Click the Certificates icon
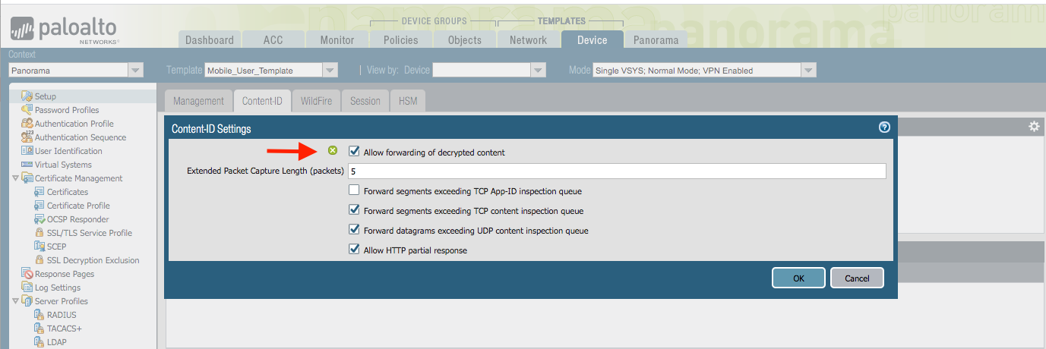 tap(40, 192)
